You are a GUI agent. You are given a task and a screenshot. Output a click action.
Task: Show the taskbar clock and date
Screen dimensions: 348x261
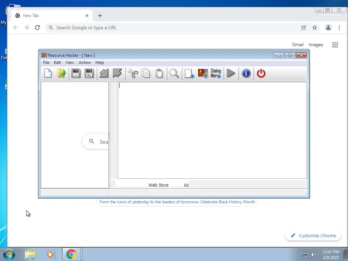click(x=331, y=254)
